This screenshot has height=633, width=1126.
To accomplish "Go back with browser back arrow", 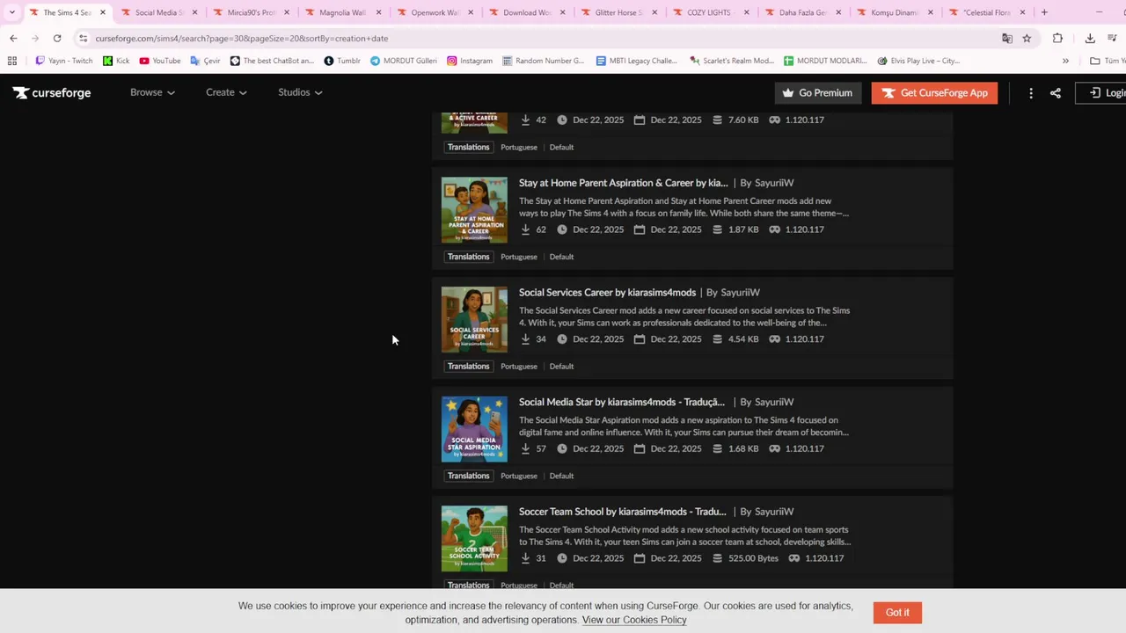I will click(13, 39).
